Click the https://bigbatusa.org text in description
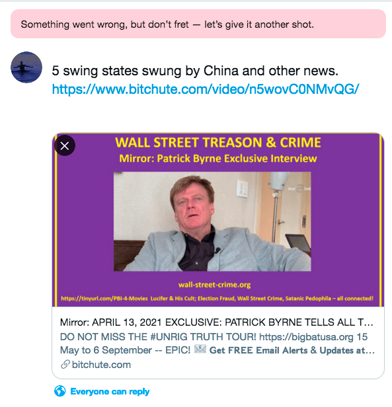 pyautogui.click(x=306, y=337)
